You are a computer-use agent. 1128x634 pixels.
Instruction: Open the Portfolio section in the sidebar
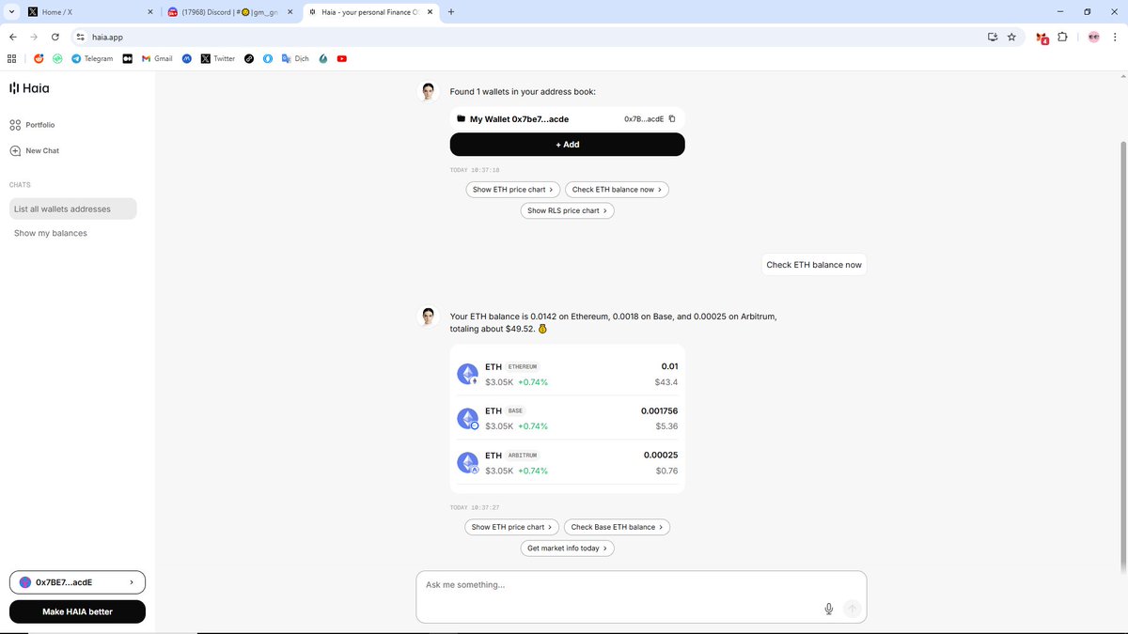(x=39, y=124)
